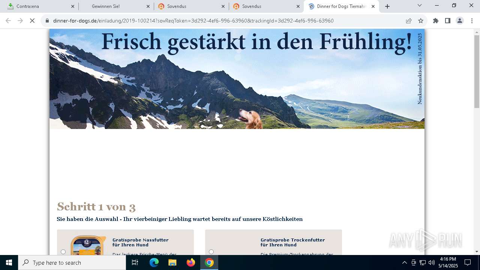Open Chrome three-dot menu

pyautogui.click(x=472, y=21)
